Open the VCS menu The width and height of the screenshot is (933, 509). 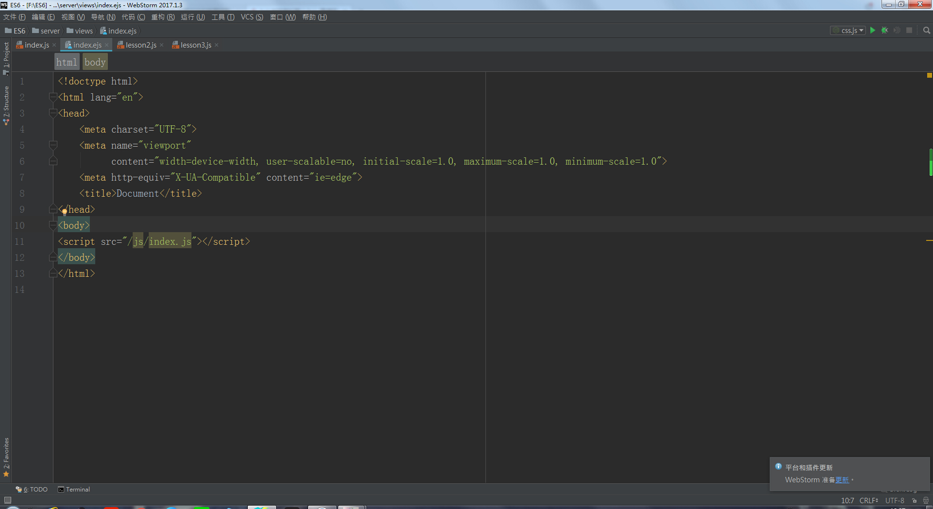click(x=252, y=17)
